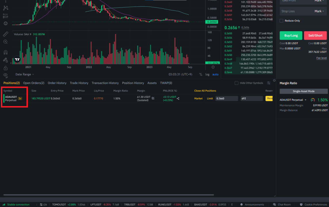Click the Buy/Long button
The height and width of the screenshot is (207, 329).
tap(291, 35)
